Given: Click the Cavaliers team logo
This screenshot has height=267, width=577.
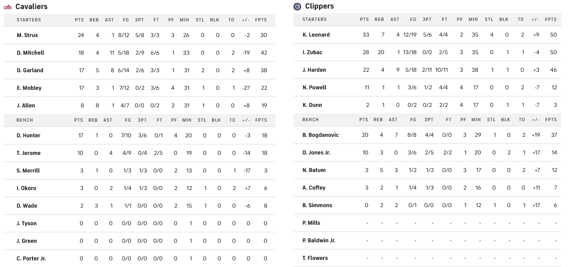Looking at the screenshot, I should pyautogui.click(x=8, y=7).
